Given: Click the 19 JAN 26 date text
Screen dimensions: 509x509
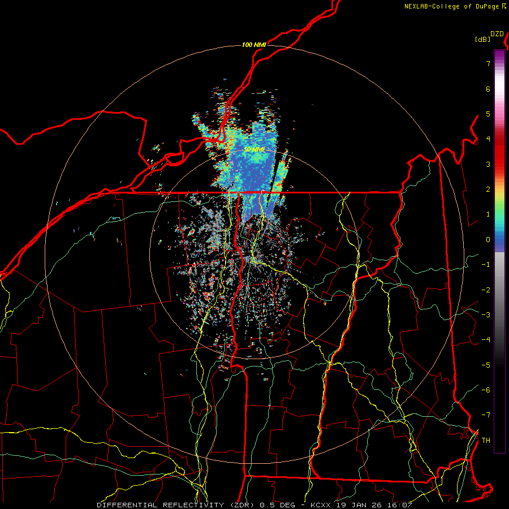Looking at the screenshot, I should tap(359, 505).
